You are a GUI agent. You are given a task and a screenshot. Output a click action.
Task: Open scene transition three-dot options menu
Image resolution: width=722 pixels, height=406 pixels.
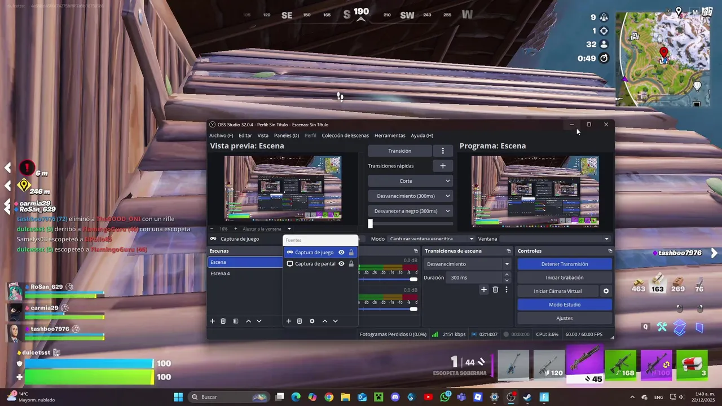tap(507, 289)
